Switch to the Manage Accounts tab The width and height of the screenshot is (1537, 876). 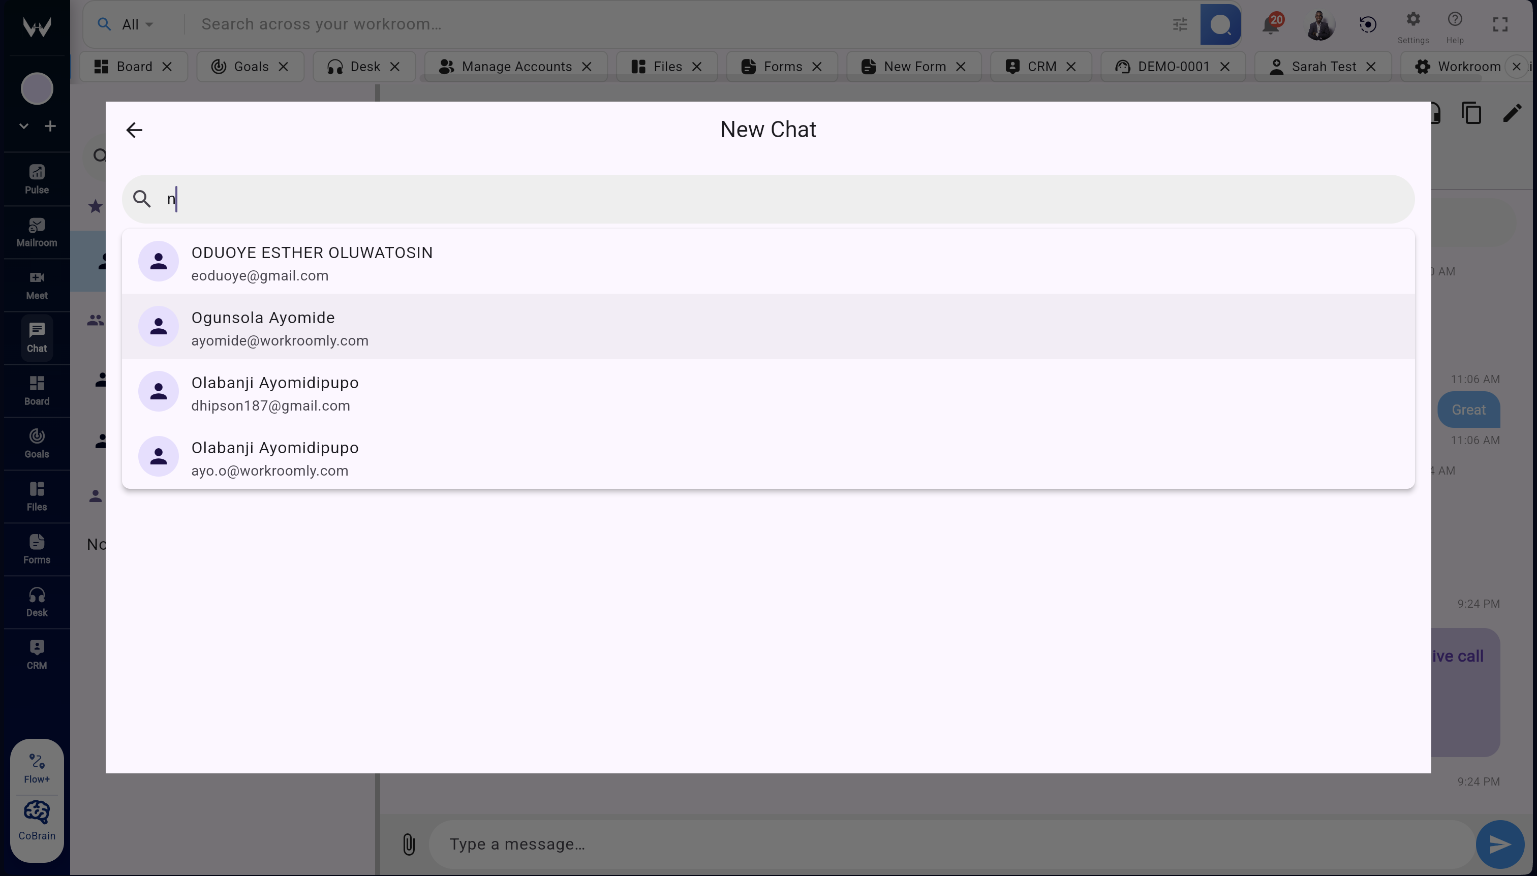click(x=516, y=66)
